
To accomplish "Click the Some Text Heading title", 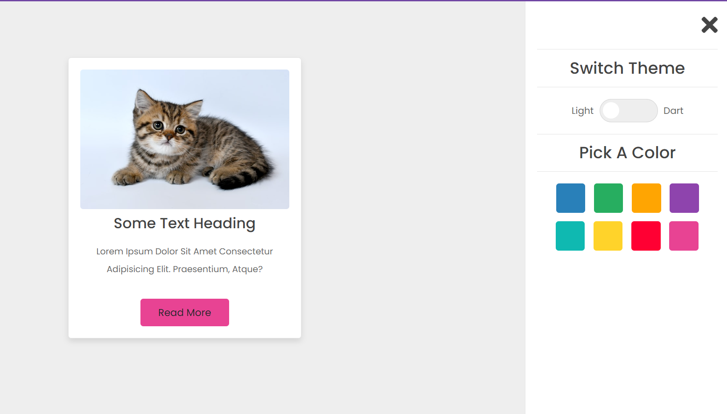I will (185, 223).
